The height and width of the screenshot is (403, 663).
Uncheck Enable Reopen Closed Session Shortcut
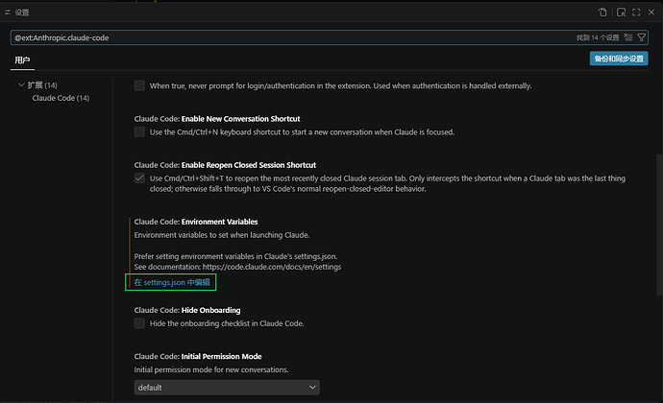click(139, 178)
